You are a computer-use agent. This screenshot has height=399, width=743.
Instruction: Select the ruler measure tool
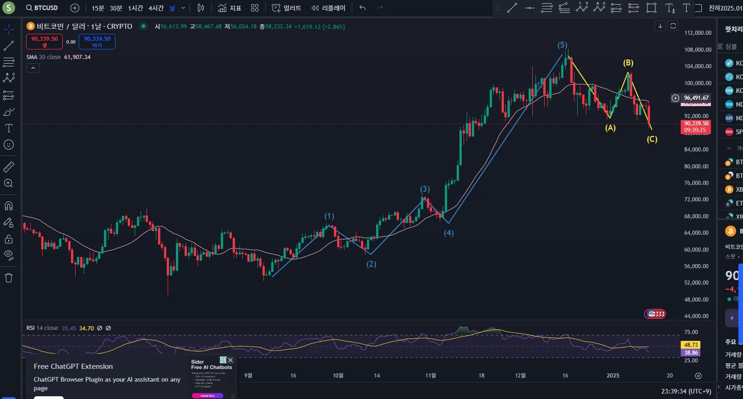pyautogui.click(x=9, y=167)
